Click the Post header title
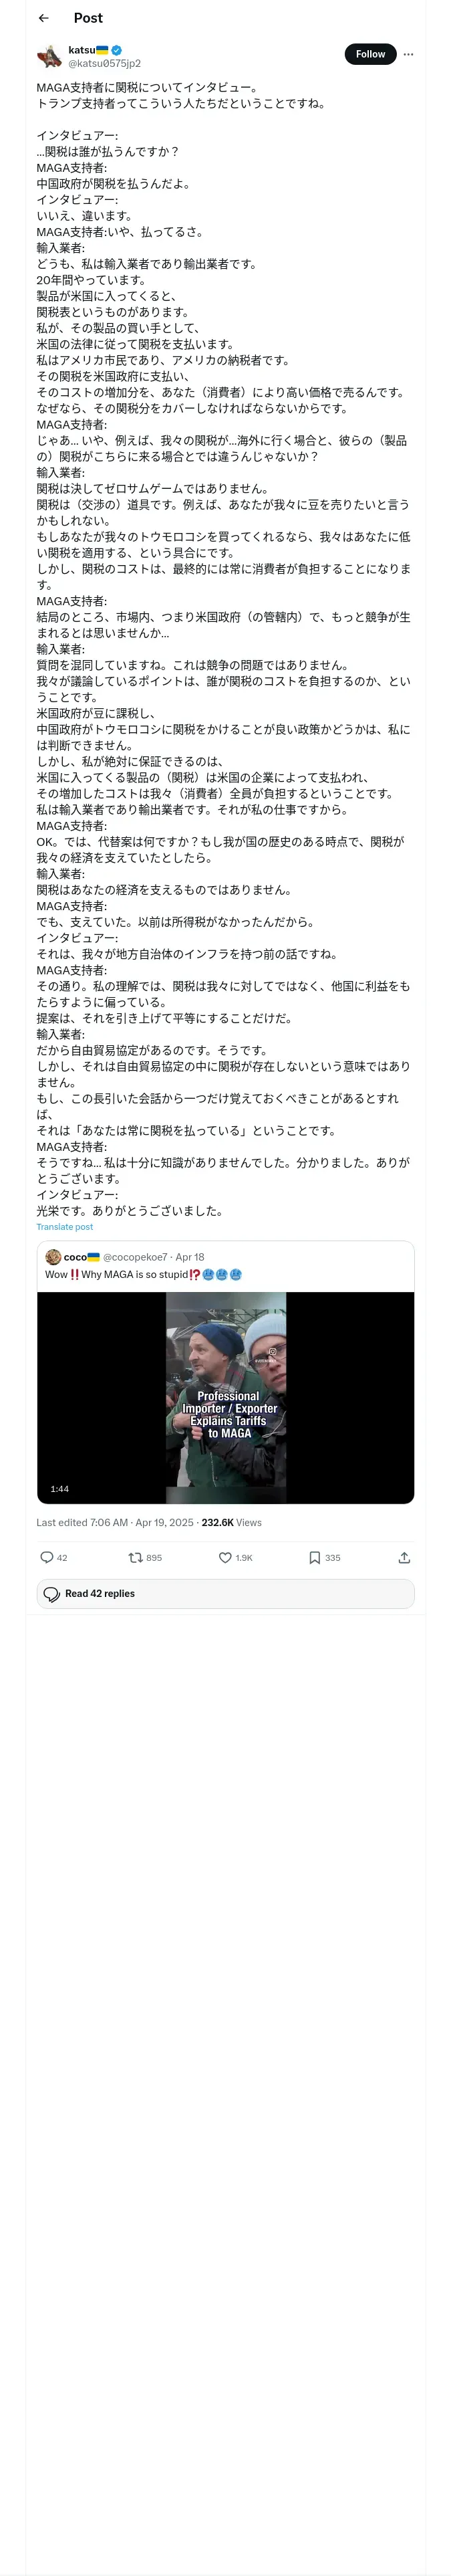 (88, 18)
